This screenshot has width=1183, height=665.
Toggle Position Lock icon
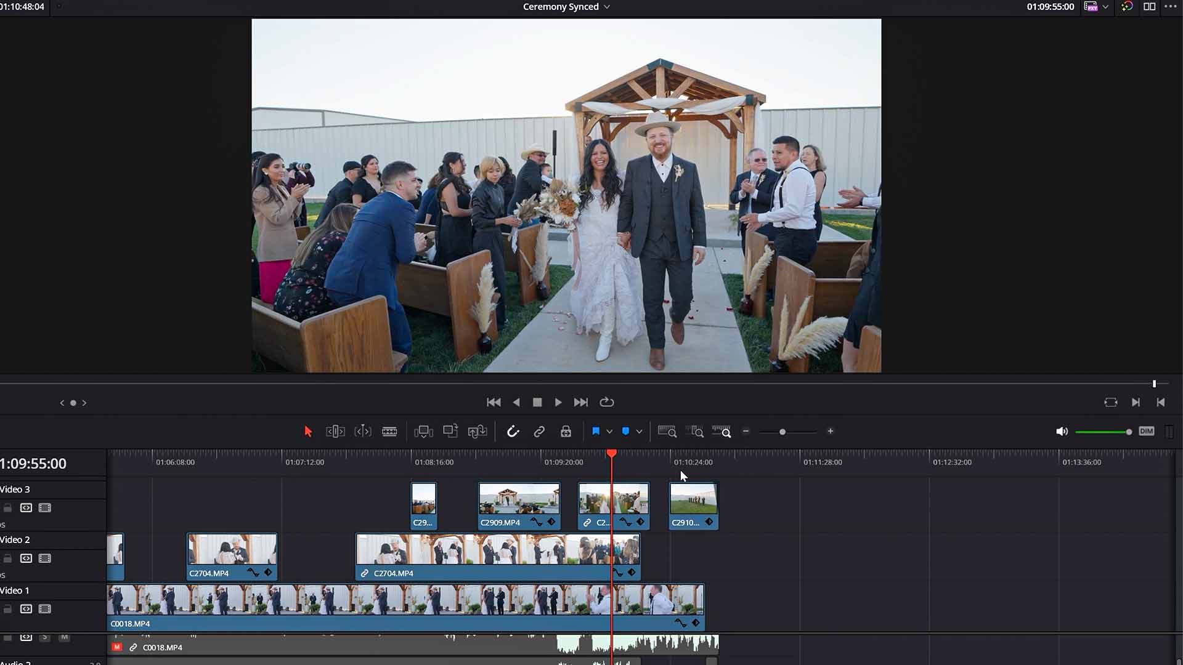pyautogui.click(x=566, y=432)
